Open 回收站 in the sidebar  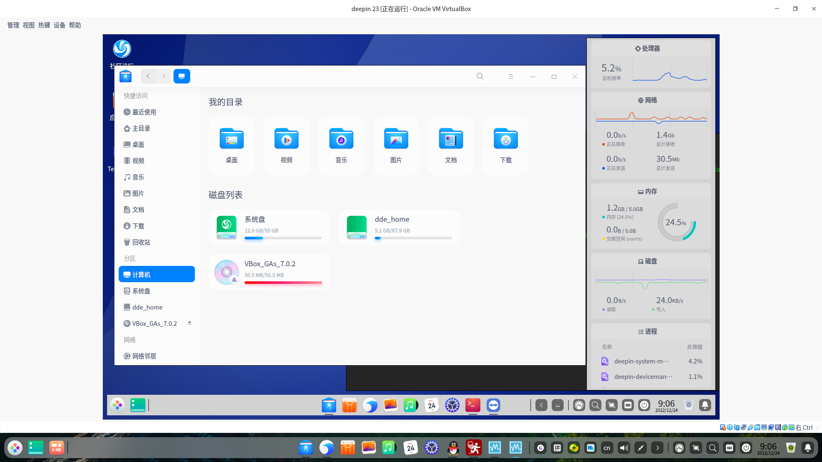[x=157, y=242]
